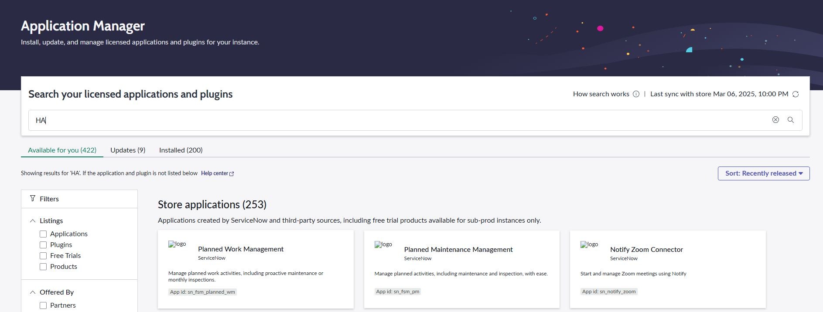Click the Planned Maintenance Management logo
823x312 pixels.
(383, 244)
